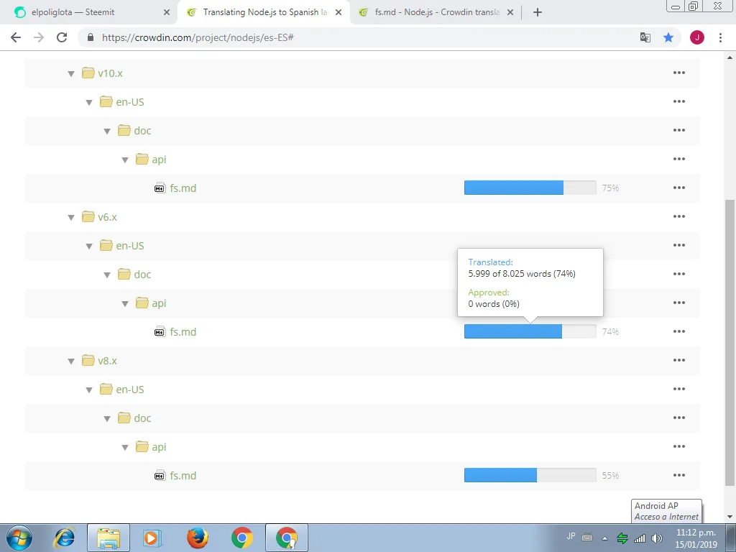Select Translating Node.js to Spanish tab

point(264,12)
